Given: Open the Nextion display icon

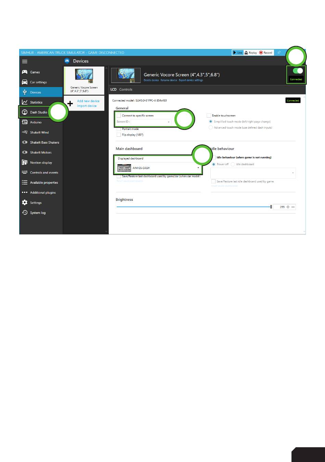Looking at the screenshot, I should tap(25, 162).
